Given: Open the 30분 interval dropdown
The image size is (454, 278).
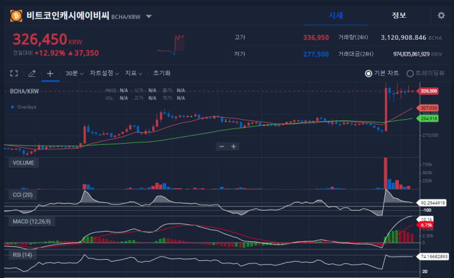Looking at the screenshot, I should [x=75, y=73].
